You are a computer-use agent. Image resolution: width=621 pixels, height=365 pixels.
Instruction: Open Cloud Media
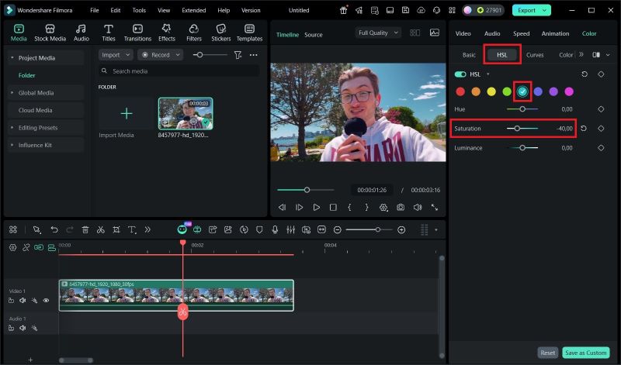pos(35,110)
